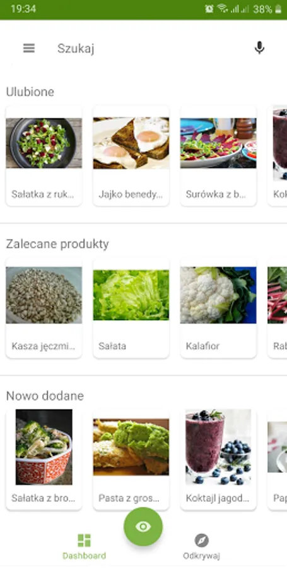Select the Surówka z b... recipe card
Image resolution: width=287 pixels, height=569 pixels.
coord(218,156)
